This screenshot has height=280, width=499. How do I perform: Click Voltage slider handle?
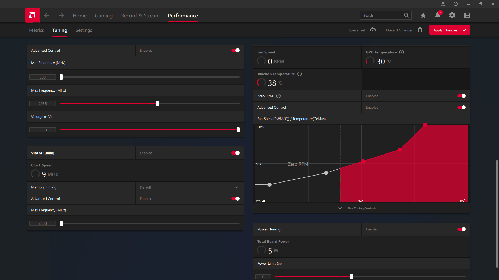pyautogui.click(x=238, y=130)
